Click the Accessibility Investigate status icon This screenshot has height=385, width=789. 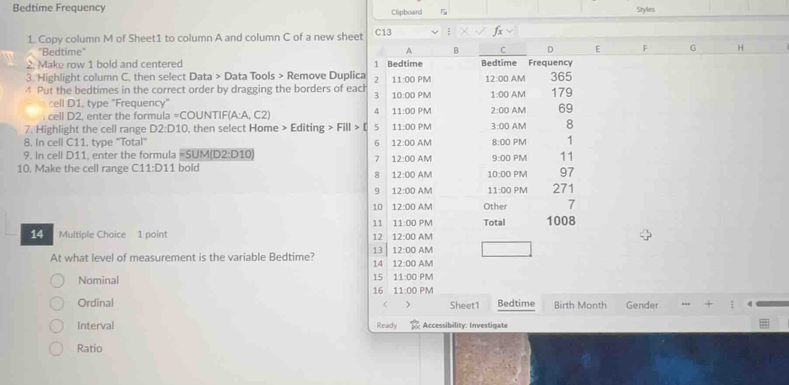tap(415, 325)
